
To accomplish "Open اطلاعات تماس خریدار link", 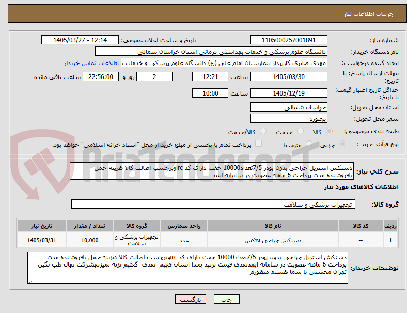I will pyautogui.click(x=91, y=63).
